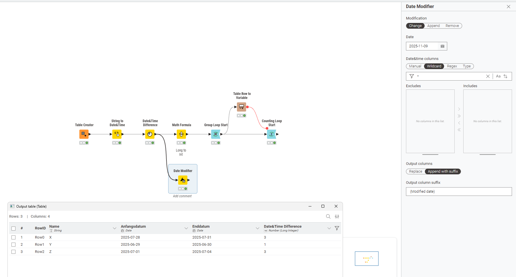Select Replace for output columns
This screenshot has height=277, width=516.
click(x=415, y=171)
